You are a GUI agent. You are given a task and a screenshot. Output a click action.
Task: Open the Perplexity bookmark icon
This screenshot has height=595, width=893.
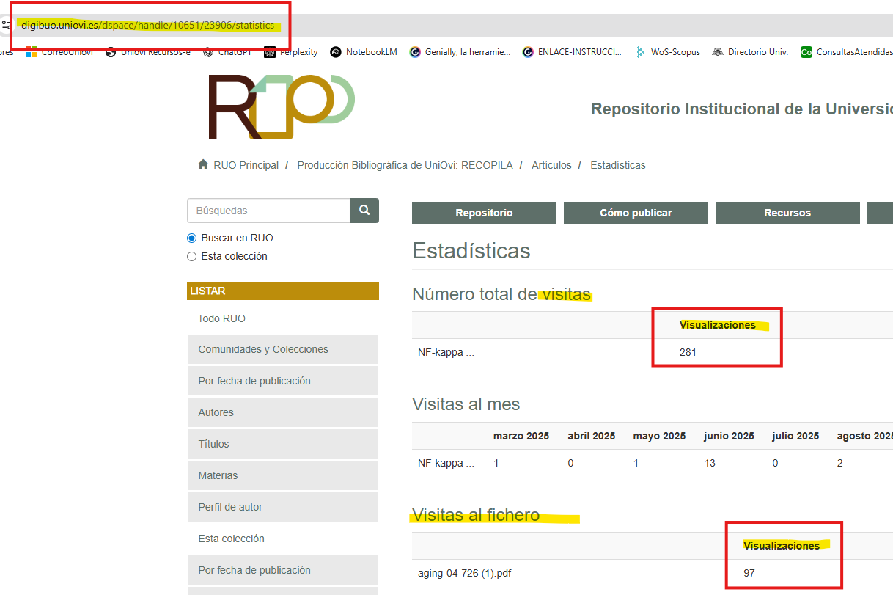coord(270,52)
